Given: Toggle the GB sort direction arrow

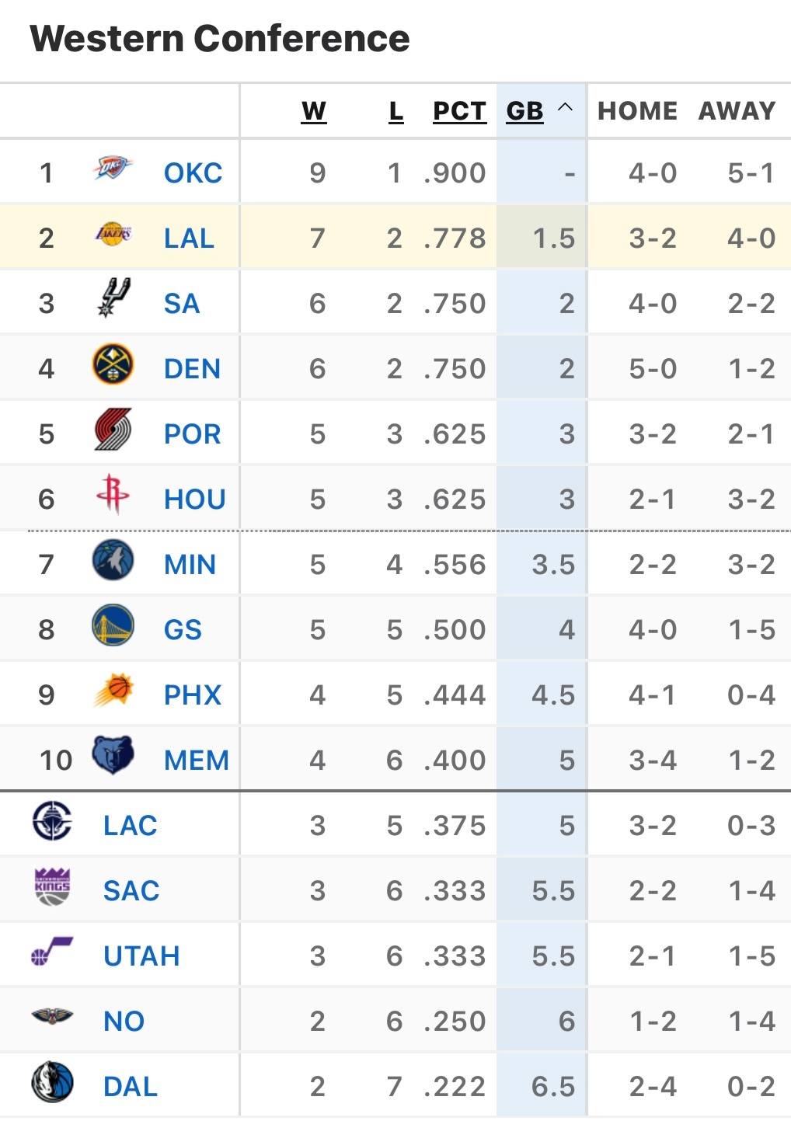Looking at the screenshot, I should tap(566, 108).
